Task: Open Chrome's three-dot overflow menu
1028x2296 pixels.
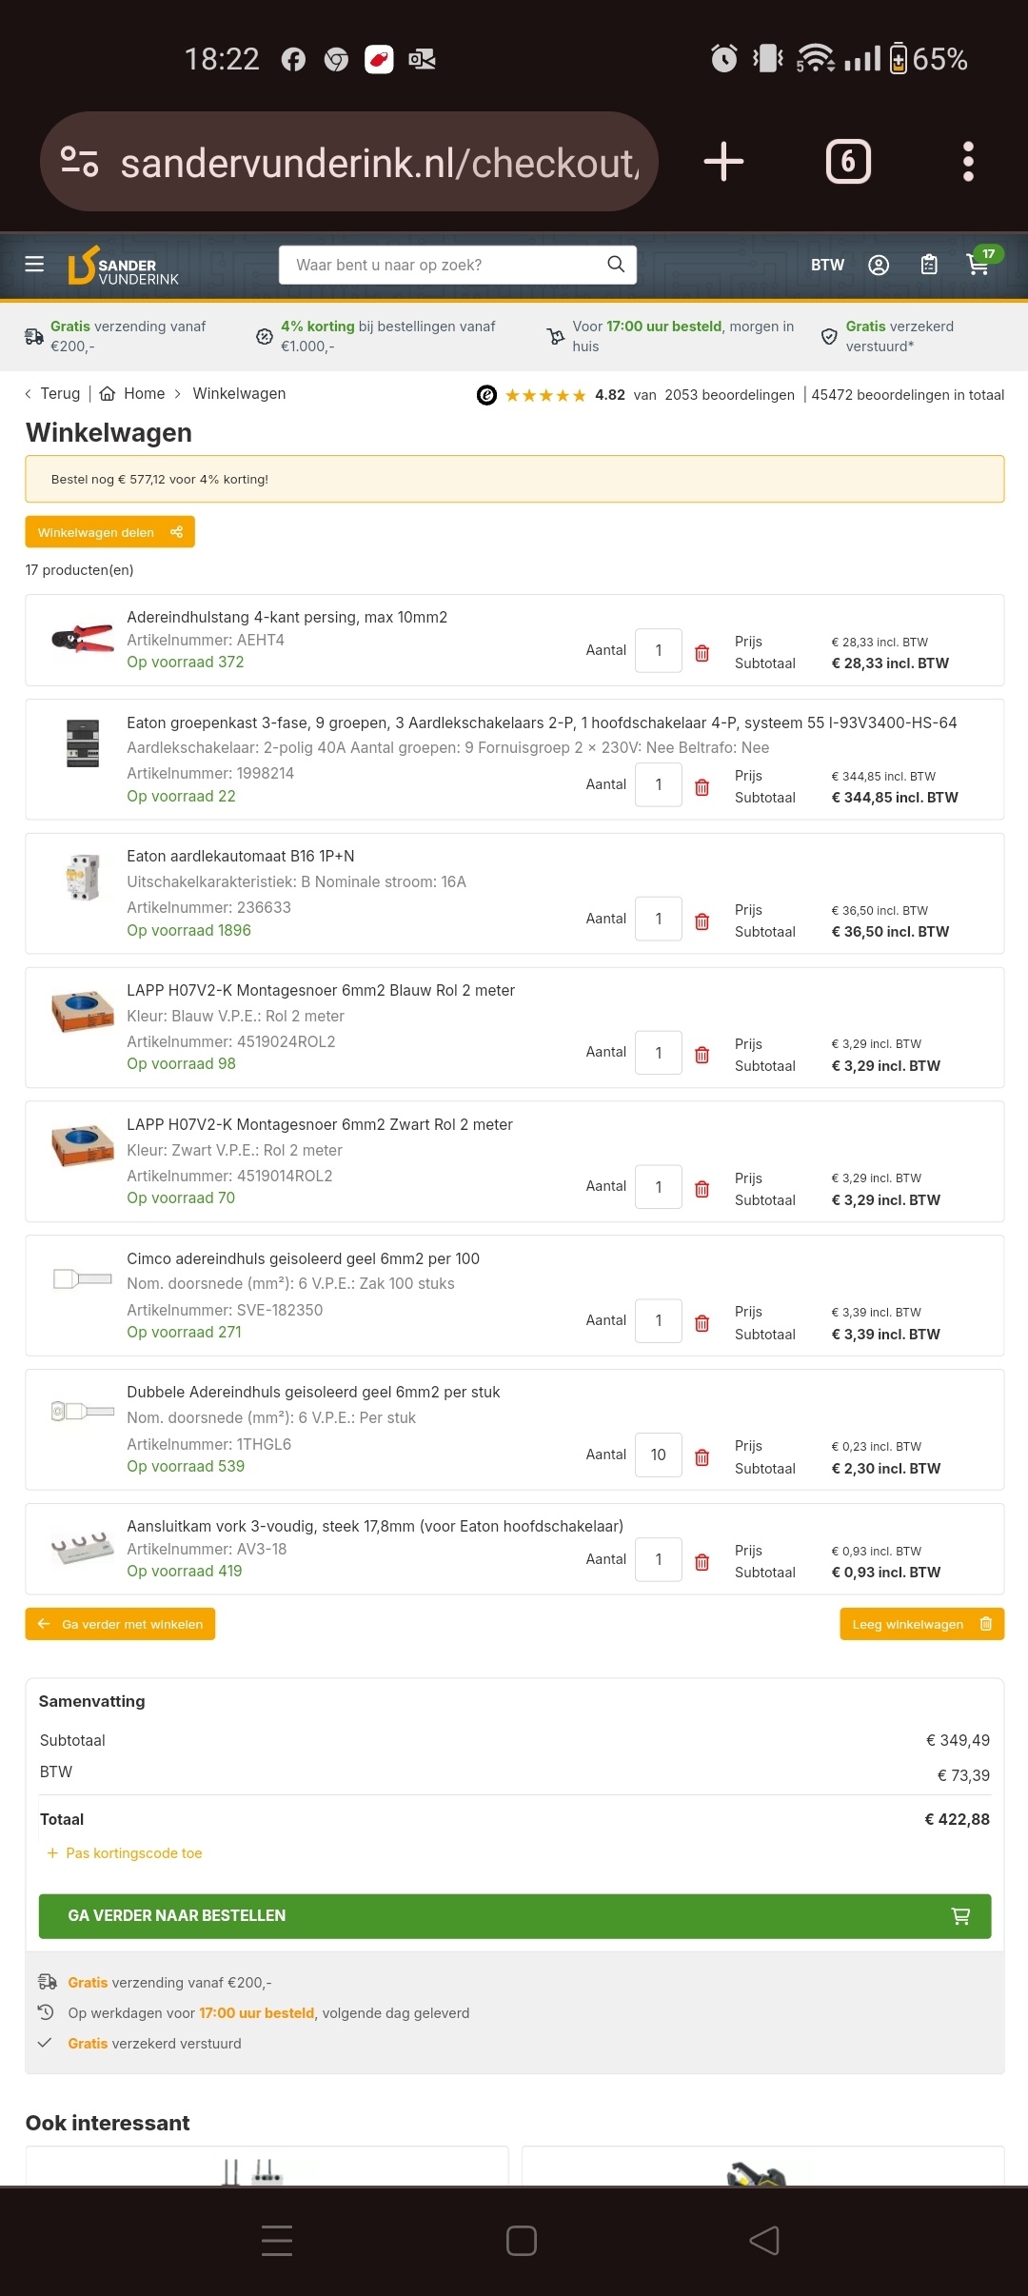Action: coord(968,162)
